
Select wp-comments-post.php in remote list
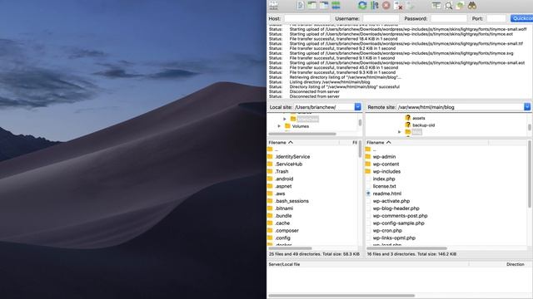coord(400,216)
